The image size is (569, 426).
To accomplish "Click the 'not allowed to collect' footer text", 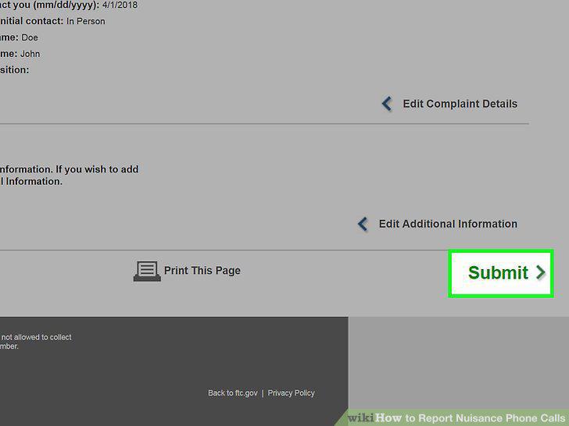I will tap(36, 337).
